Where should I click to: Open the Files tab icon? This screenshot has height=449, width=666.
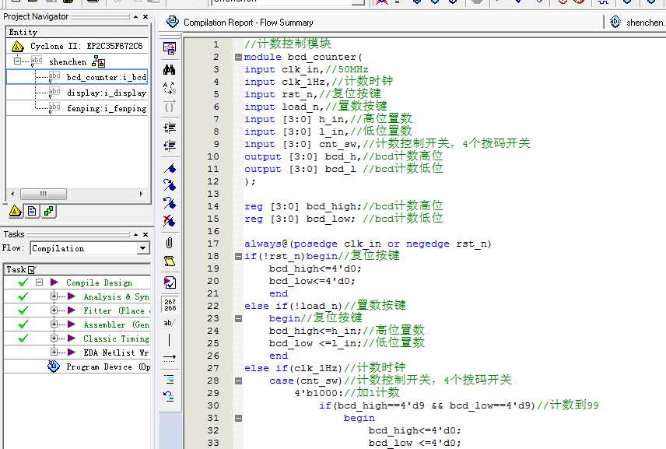[32, 211]
